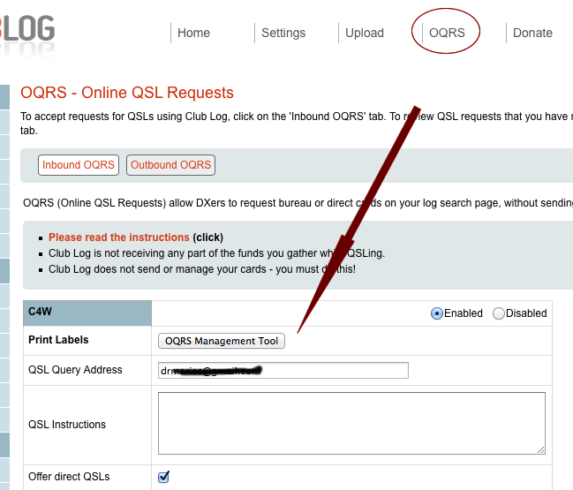Grab the QSL Instructions textarea resize handle
Image resolution: width=573 pixels, height=490 pixels.
(541, 450)
